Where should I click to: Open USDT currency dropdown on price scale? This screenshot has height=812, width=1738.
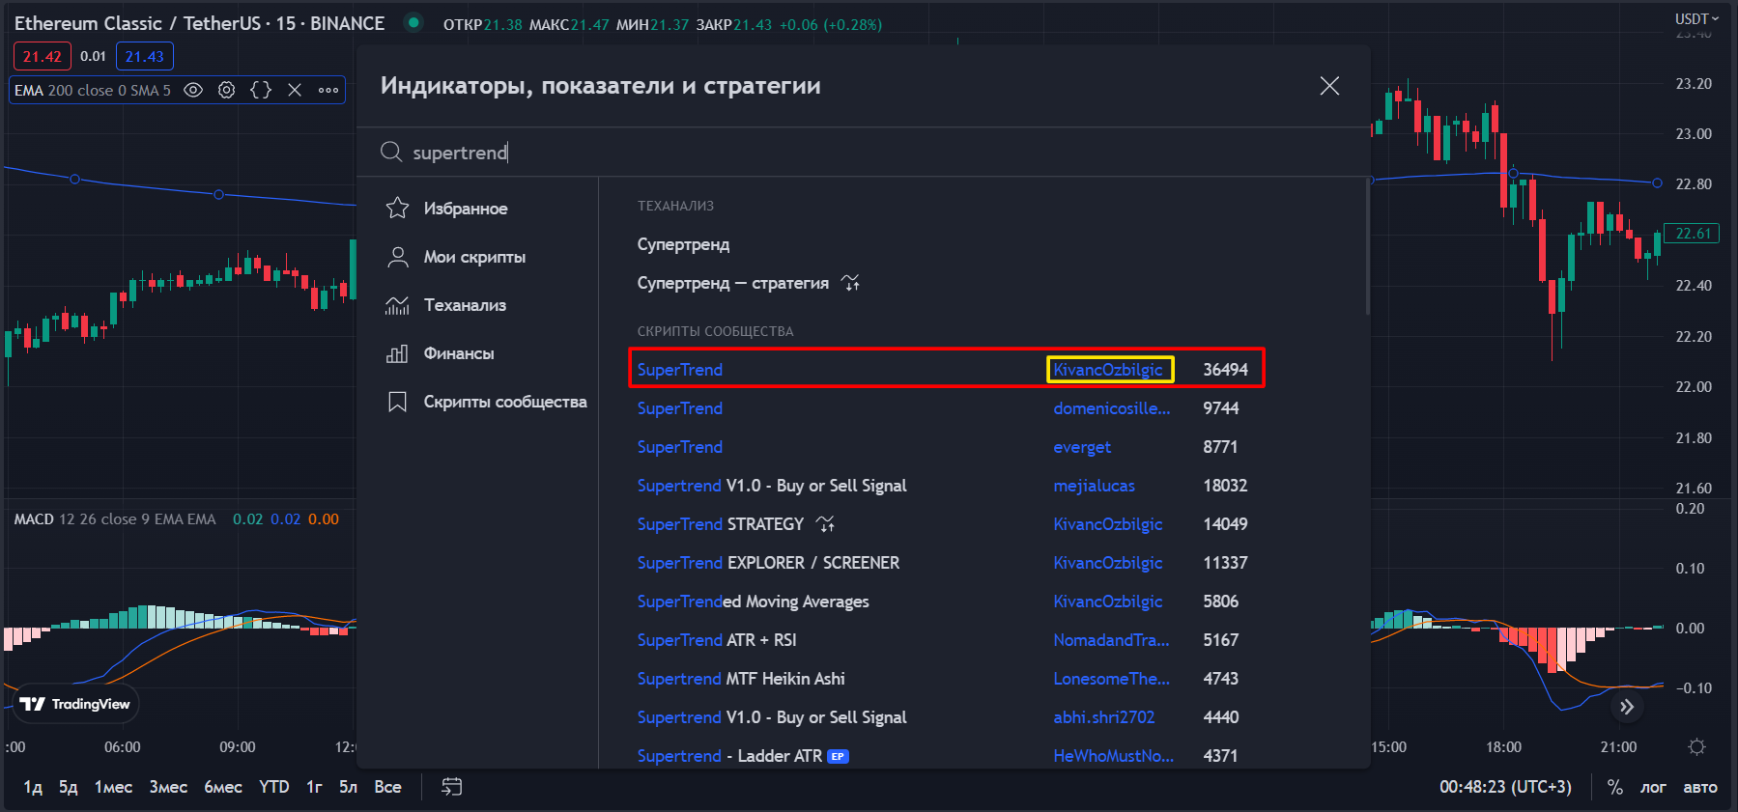pyautogui.click(x=1696, y=18)
